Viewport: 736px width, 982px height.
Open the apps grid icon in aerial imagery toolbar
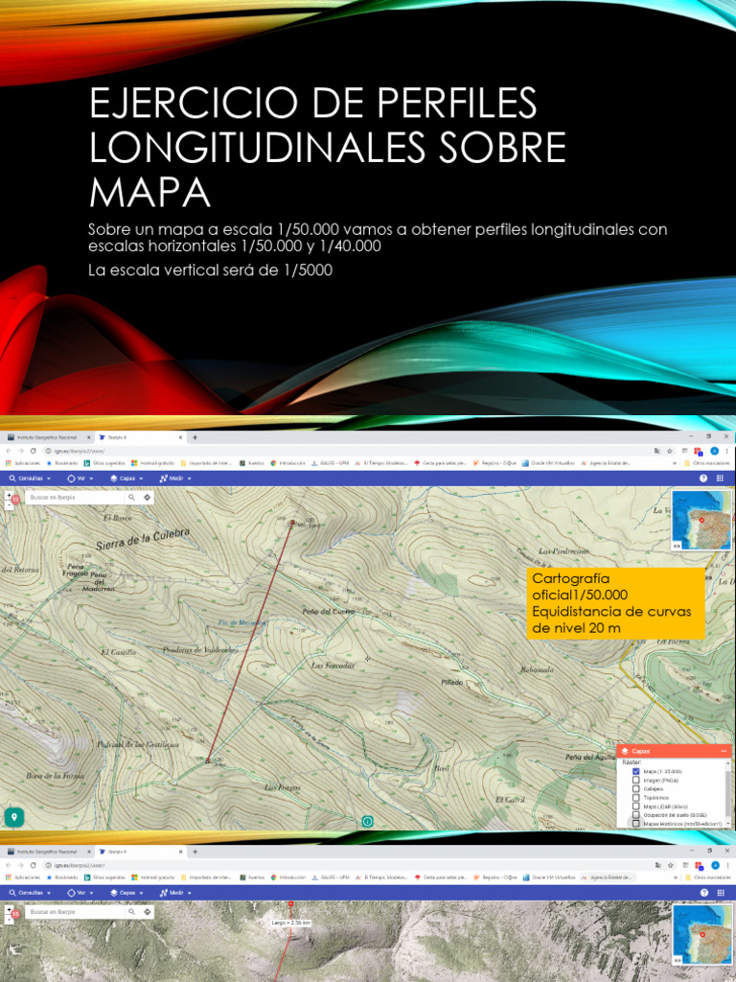(721, 893)
